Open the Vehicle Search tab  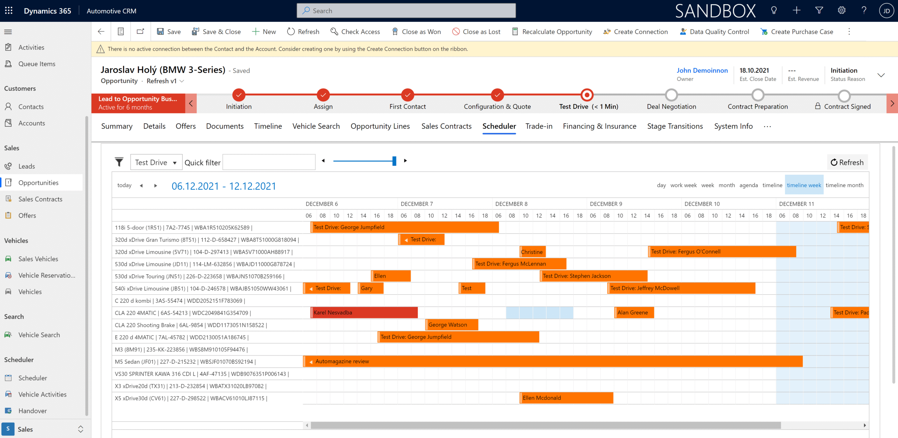pyautogui.click(x=316, y=126)
